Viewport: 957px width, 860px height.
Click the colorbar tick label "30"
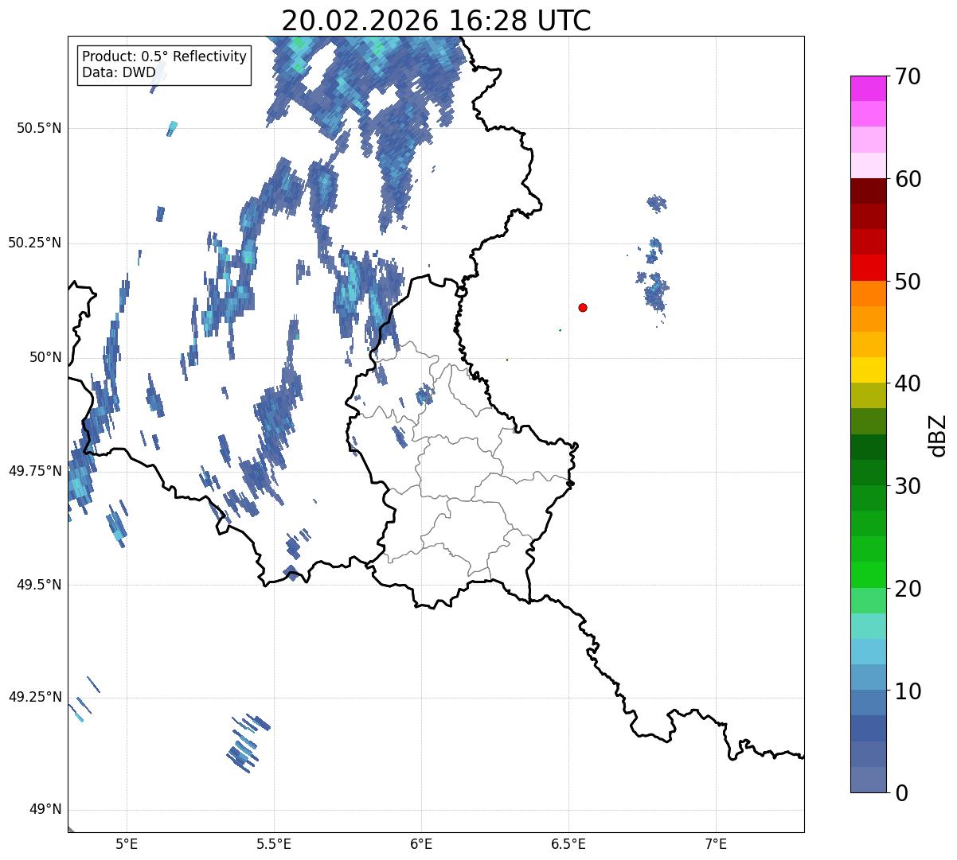[908, 486]
